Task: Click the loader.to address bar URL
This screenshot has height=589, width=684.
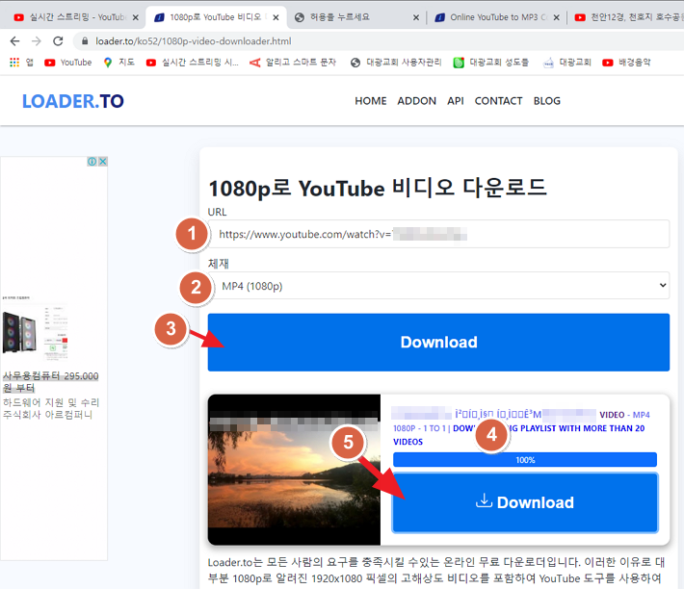Action: [x=194, y=41]
